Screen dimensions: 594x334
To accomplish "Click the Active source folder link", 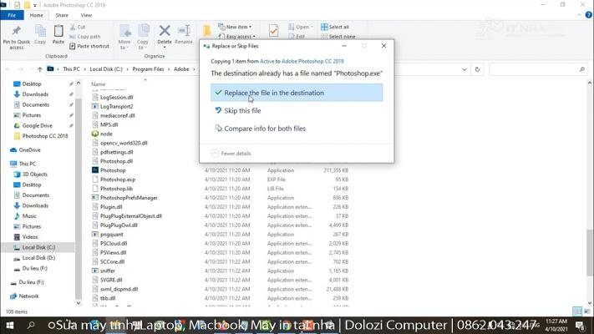I will (x=267, y=61).
